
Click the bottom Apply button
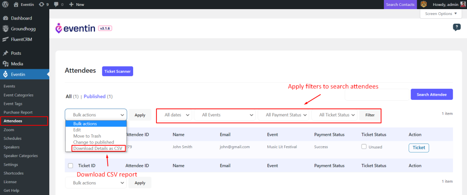point(140,183)
